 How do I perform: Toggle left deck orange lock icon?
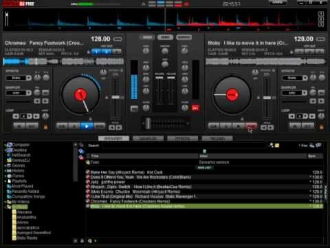click(45, 127)
